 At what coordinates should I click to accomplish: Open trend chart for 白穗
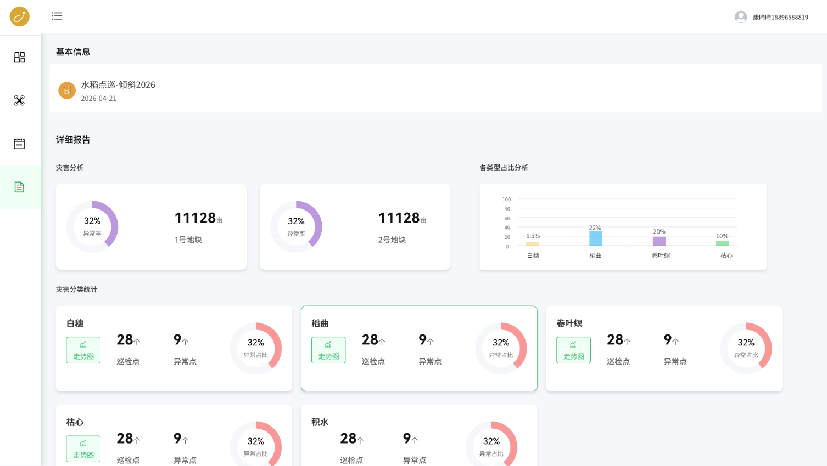pos(83,350)
